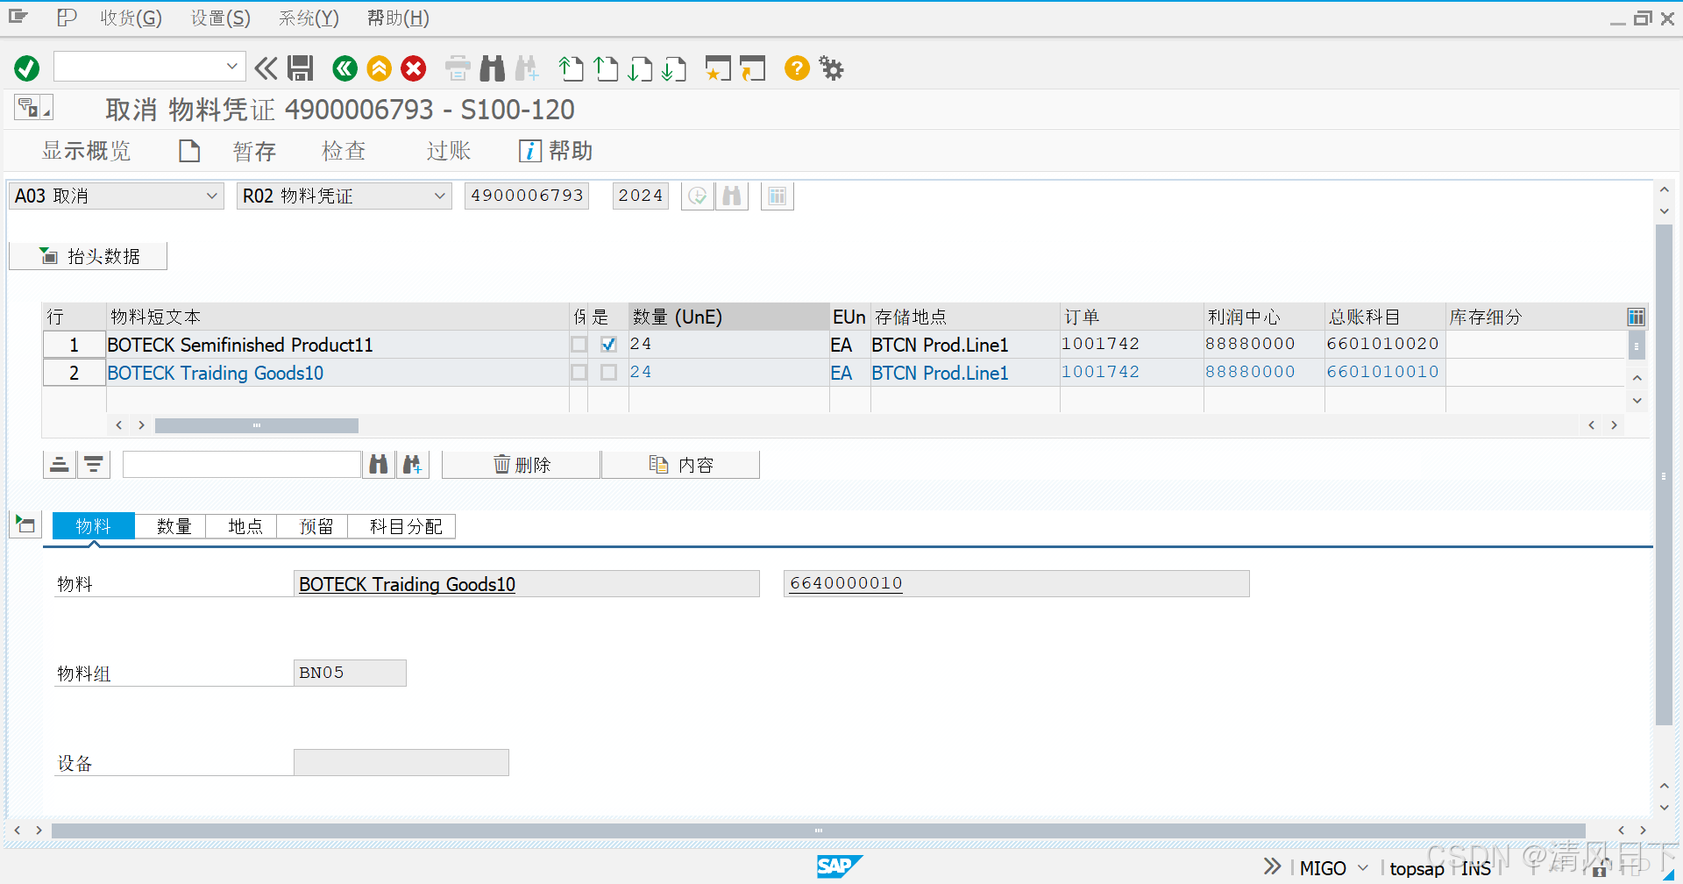The height and width of the screenshot is (884, 1683).
Task: Toggle detail data collapse icon beside 物料 tab
Action: click(25, 524)
